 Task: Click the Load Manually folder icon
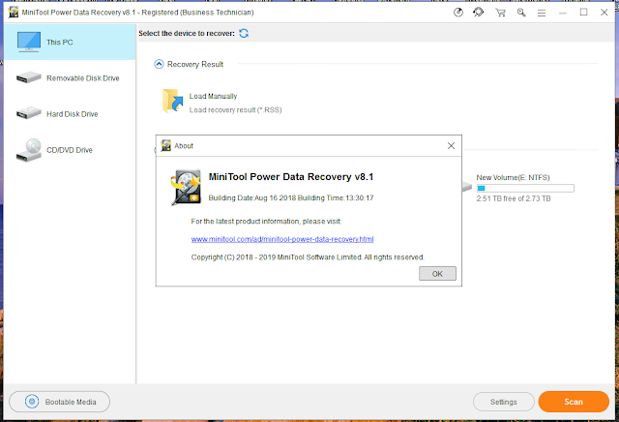click(x=173, y=102)
